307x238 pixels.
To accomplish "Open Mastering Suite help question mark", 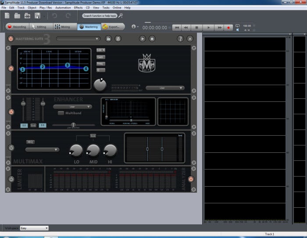I will [x=180, y=39].
